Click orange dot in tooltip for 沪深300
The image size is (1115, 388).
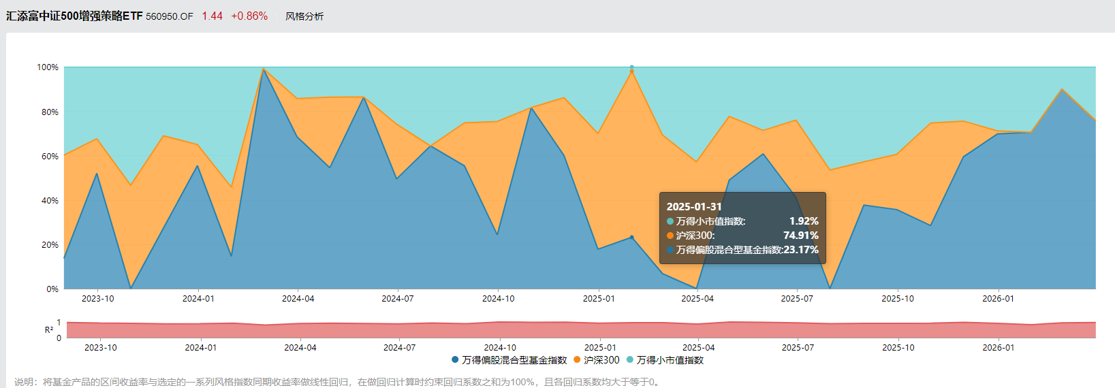tap(670, 236)
